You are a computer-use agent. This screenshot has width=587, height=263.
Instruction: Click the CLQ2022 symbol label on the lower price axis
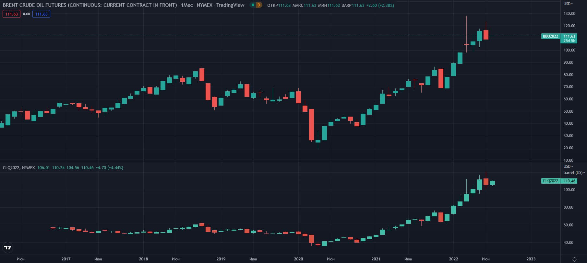(x=551, y=181)
